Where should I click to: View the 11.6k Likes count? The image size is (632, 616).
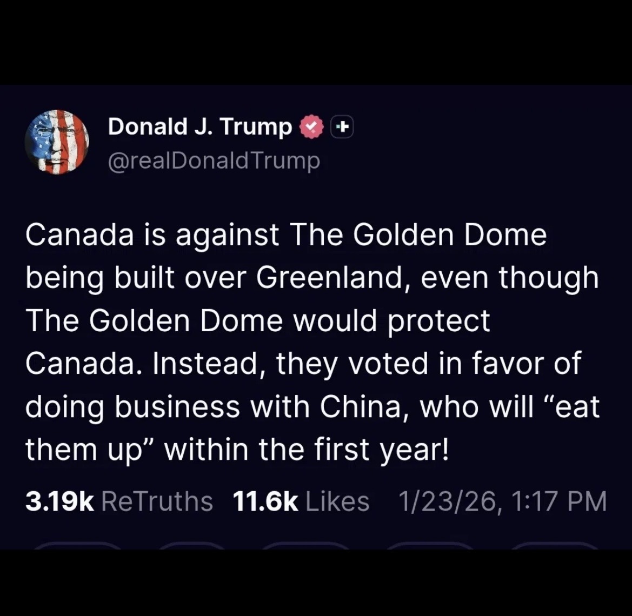(265, 501)
